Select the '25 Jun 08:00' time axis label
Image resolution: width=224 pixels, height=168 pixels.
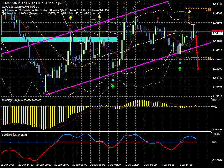pyautogui.click(x=62, y=165)
